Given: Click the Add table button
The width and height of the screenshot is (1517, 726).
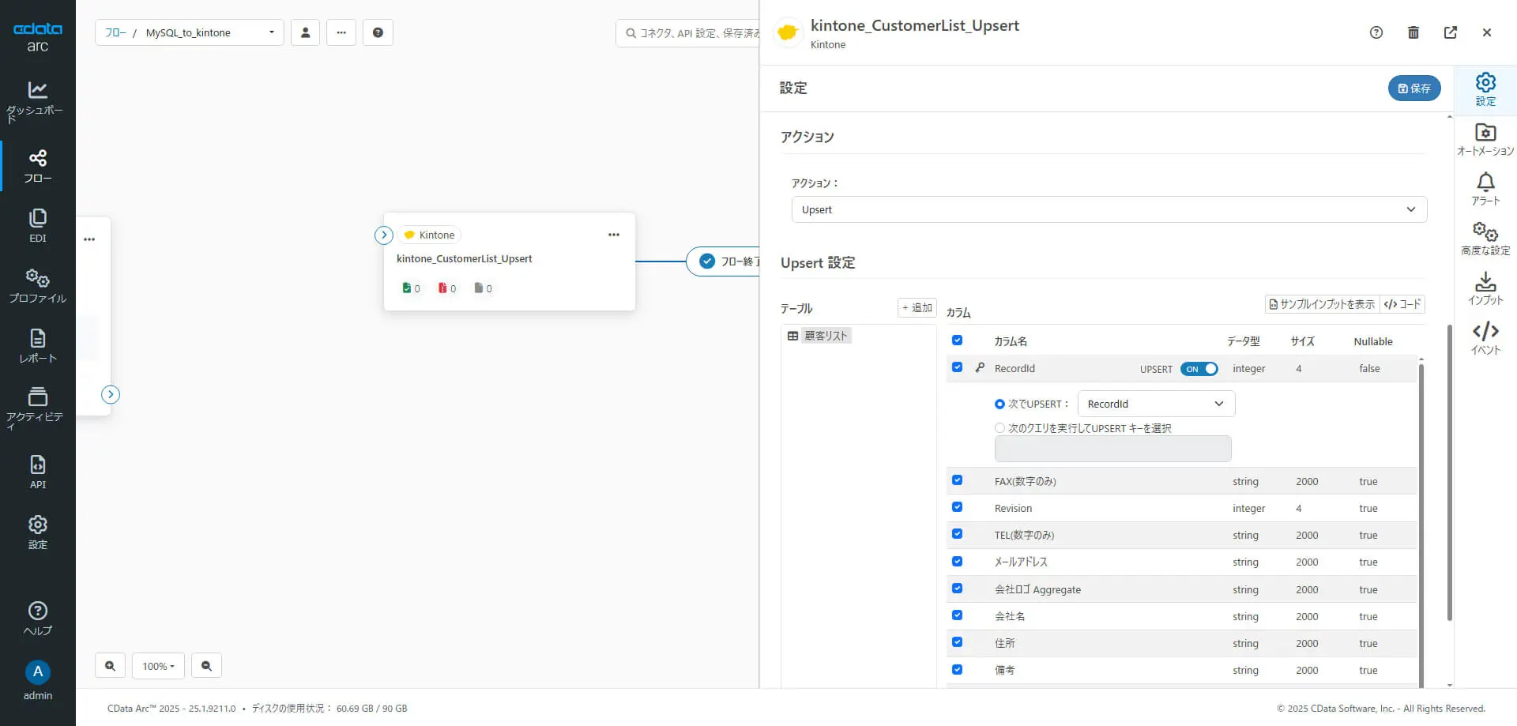Looking at the screenshot, I should click(917, 308).
